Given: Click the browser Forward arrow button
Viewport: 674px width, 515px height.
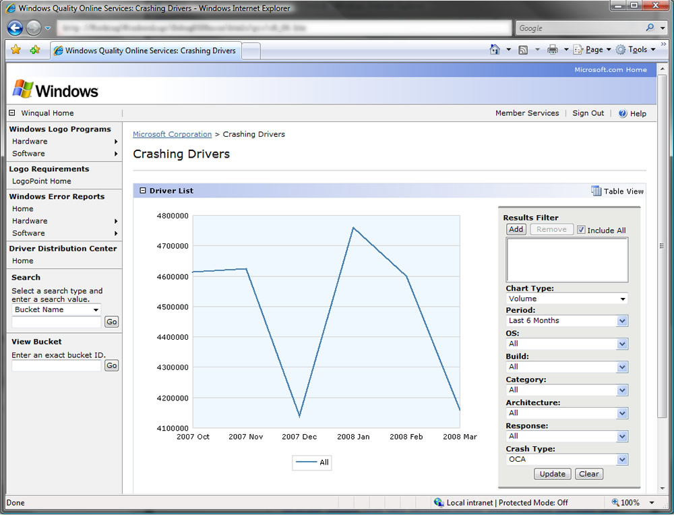Looking at the screenshot, I should [34, 28].
